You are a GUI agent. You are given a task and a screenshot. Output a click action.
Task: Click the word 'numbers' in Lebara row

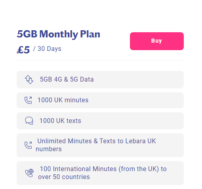coord(49,149)
